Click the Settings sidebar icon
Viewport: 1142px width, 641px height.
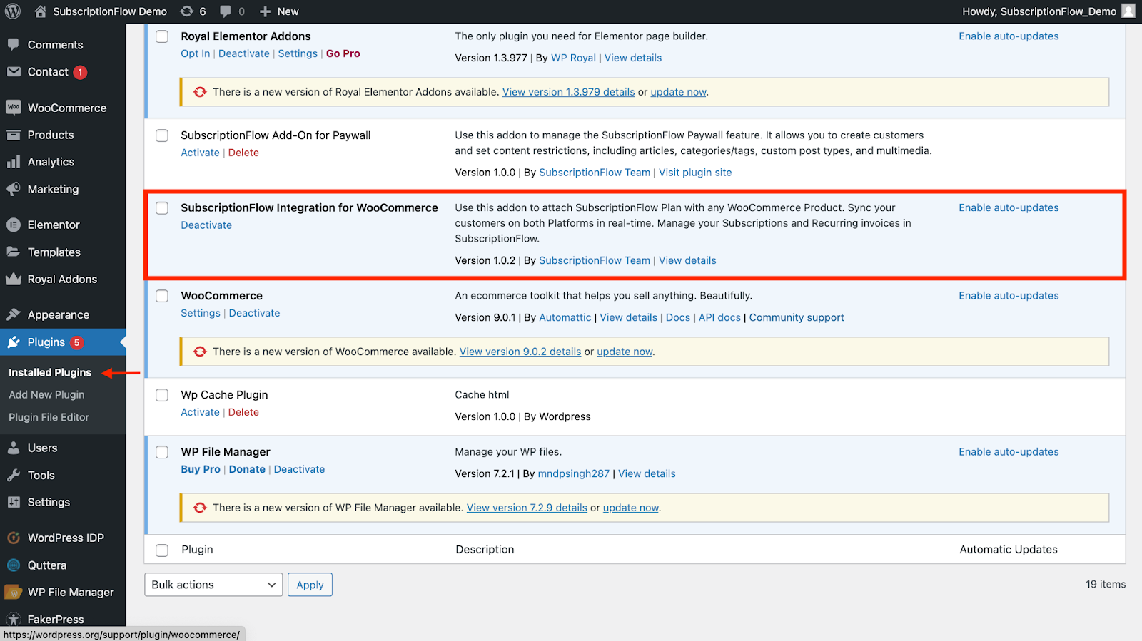(x=14, y=502)
